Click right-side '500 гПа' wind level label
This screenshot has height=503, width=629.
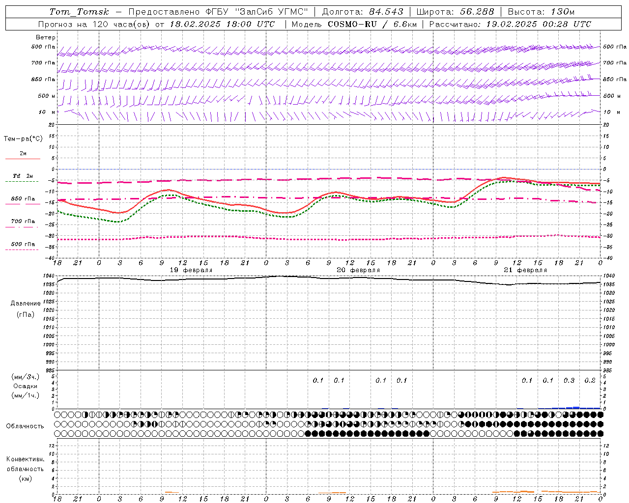coord(615,47)
